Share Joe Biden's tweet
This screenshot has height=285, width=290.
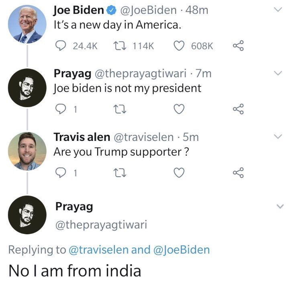click(x=238, y=46)
